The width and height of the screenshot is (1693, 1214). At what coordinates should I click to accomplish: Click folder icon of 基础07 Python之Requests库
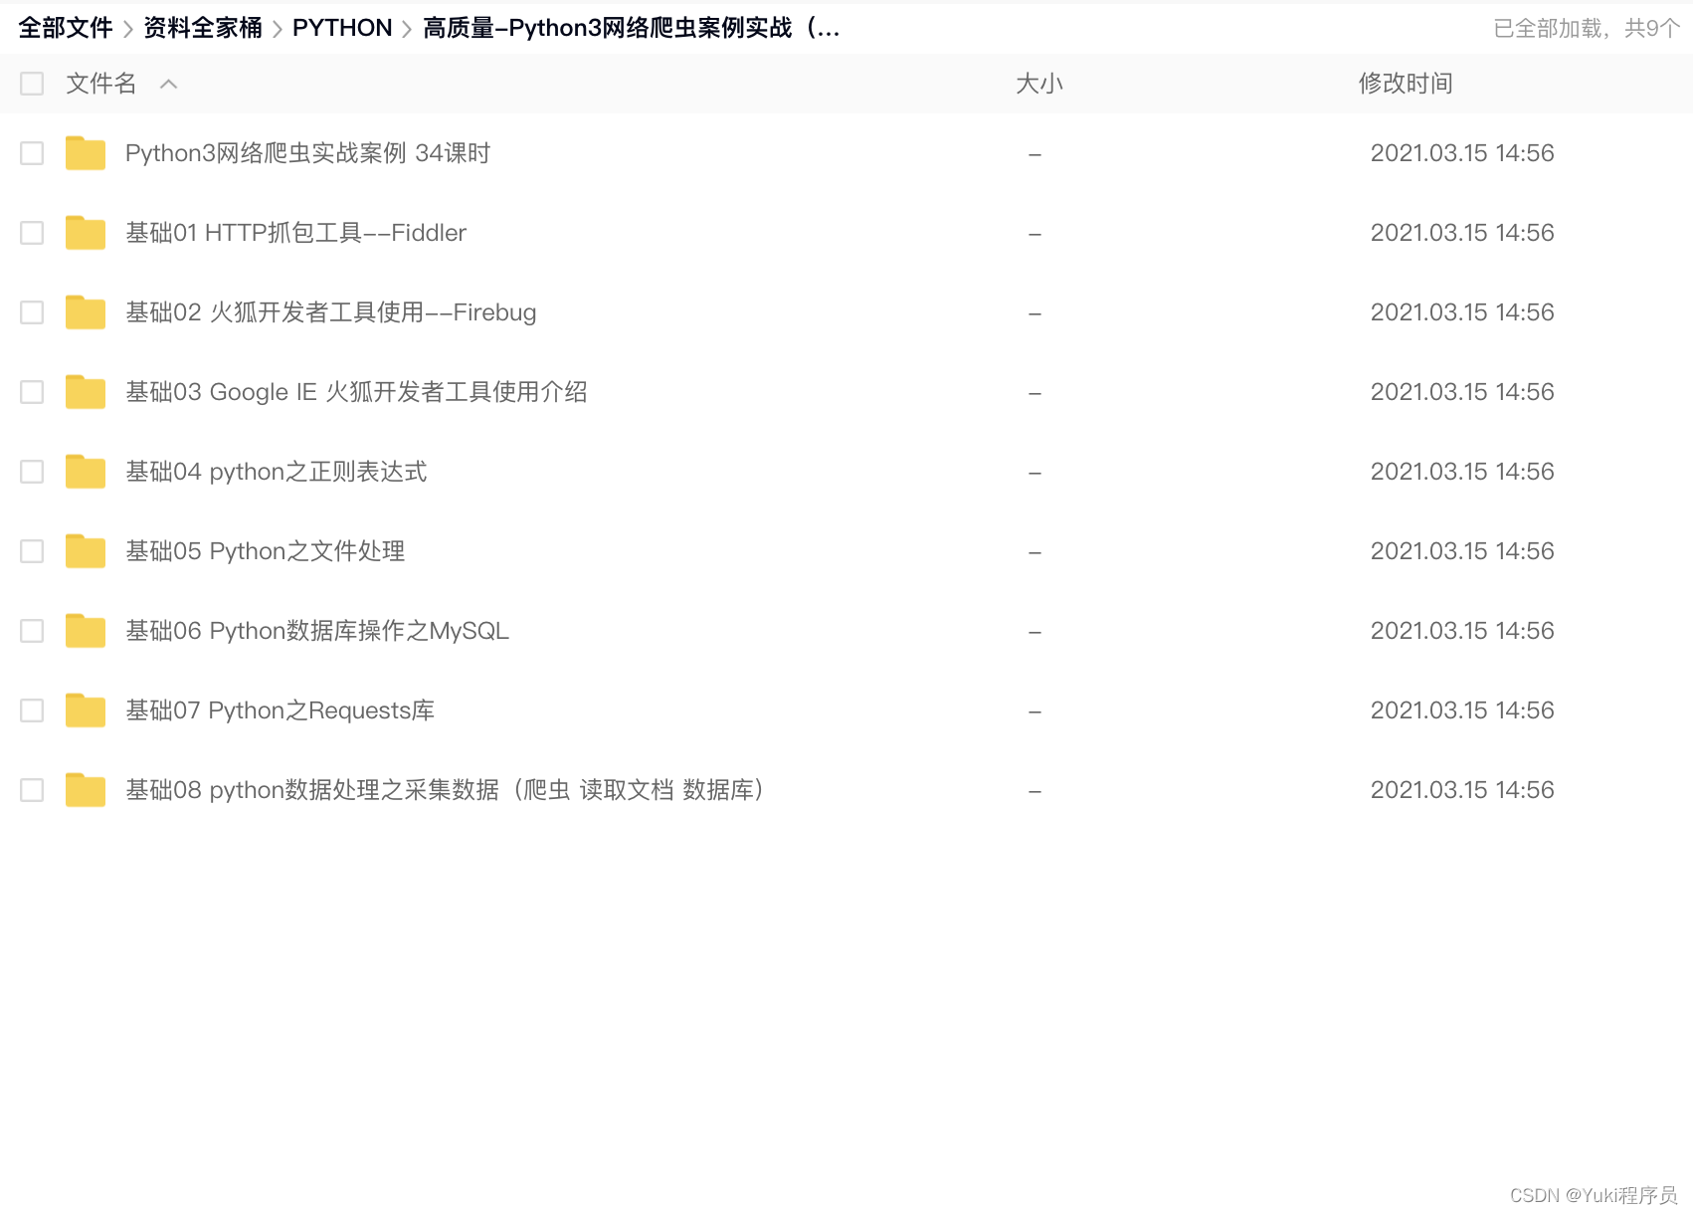(x=86, y=710)
